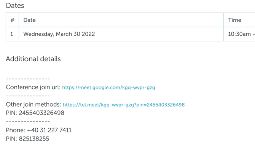Select the Wednesday, March 30 2022 cell
Viewport: 255px width, 161px height.
[59, 34]
